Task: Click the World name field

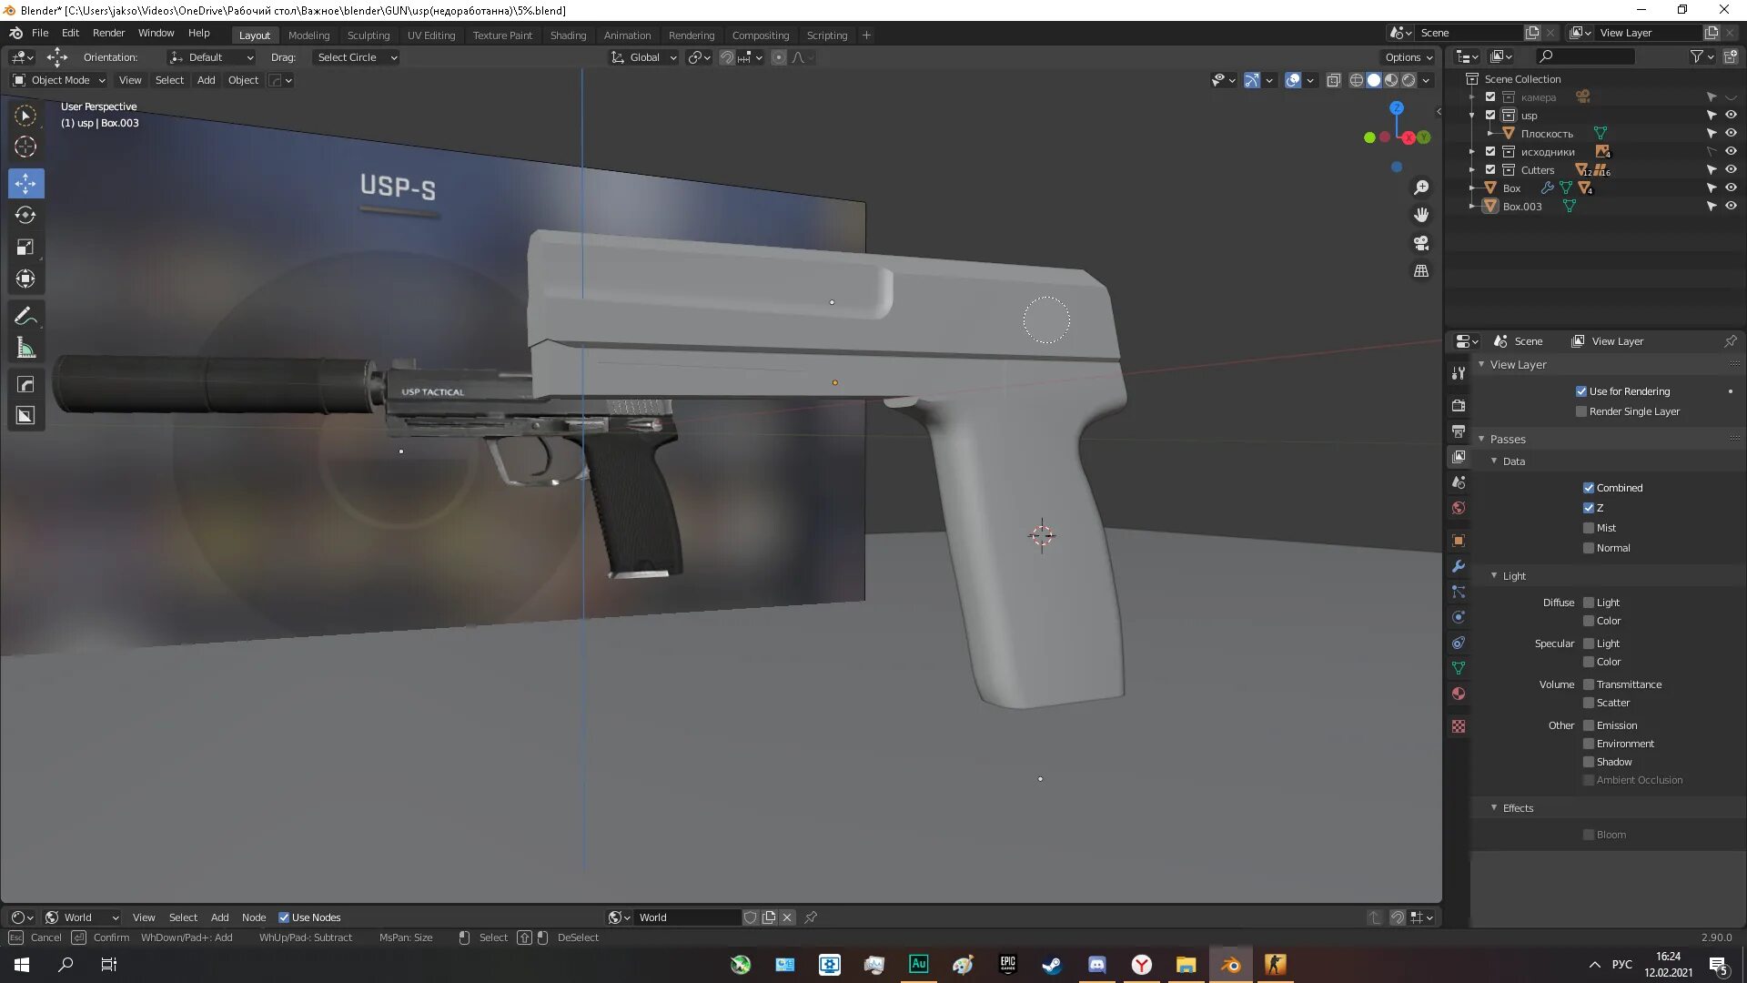Action: (687, 917)
